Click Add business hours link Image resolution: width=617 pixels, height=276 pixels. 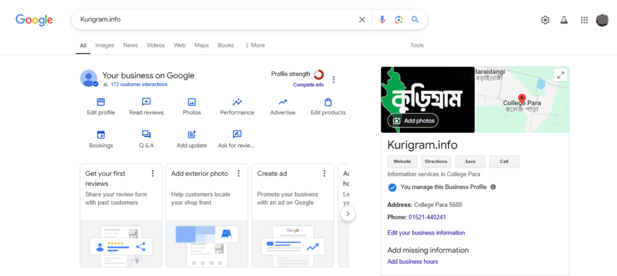(x=413, y=262)
